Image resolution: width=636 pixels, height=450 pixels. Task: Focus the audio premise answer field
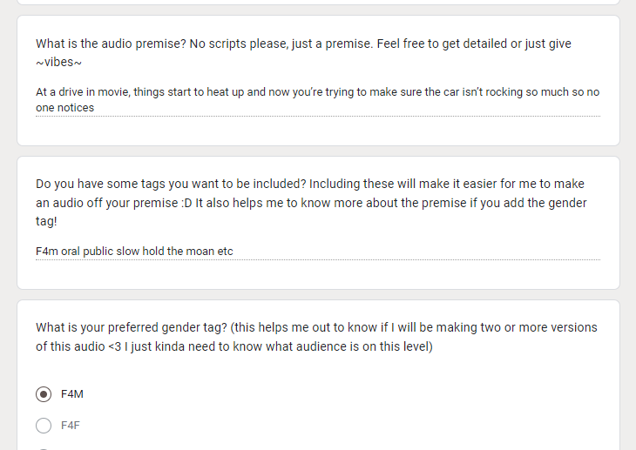pos(318,100)
